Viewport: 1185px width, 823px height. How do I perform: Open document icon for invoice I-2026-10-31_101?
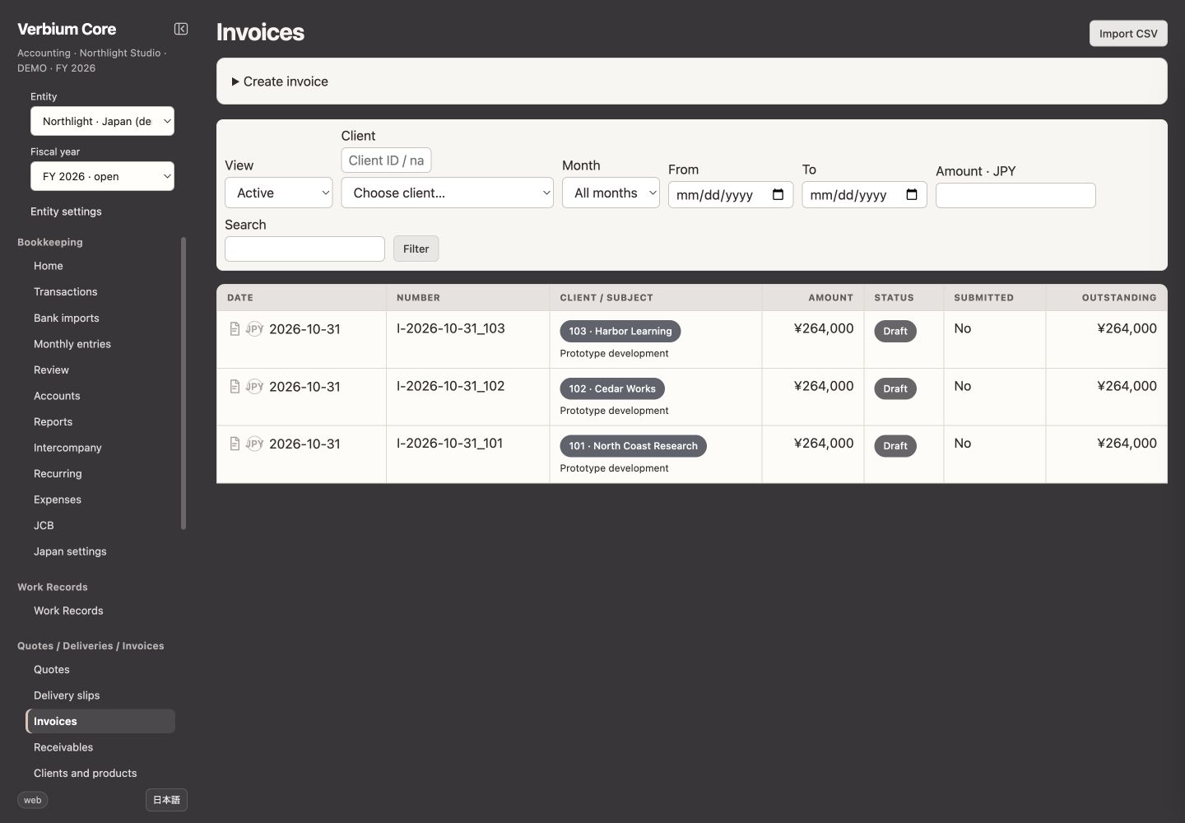click(235, 444)
